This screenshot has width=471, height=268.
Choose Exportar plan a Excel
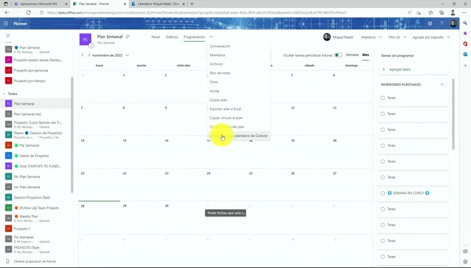click(x=239, y=109)
